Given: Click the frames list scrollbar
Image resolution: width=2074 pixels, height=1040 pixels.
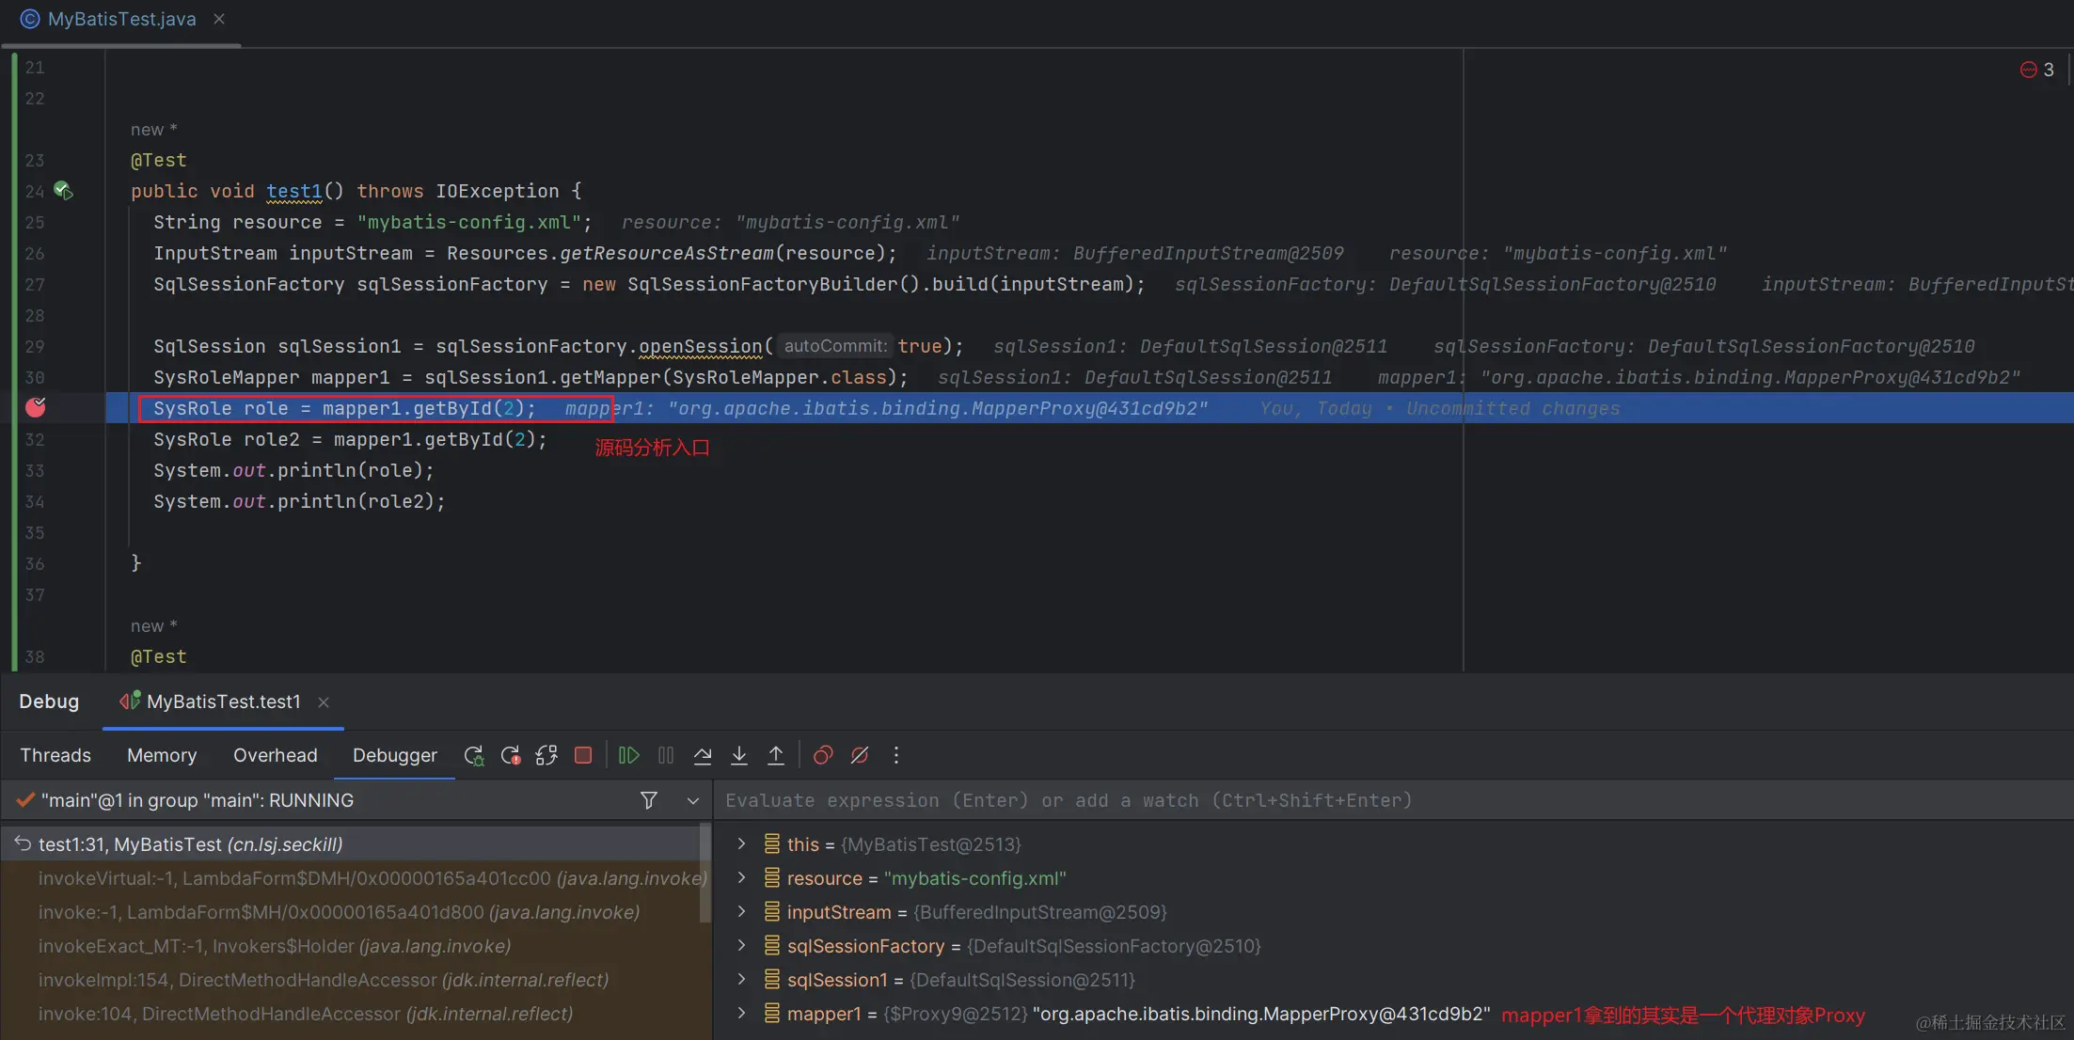Looking at the screenshot, I should (705, 875).
